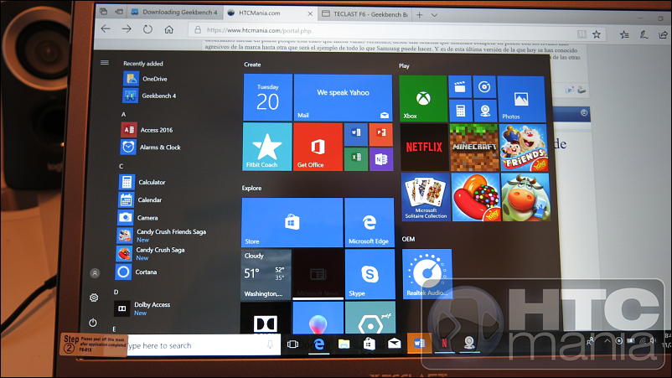Open the Xbox tile
The image size is (672, 378).
[423, 99]
